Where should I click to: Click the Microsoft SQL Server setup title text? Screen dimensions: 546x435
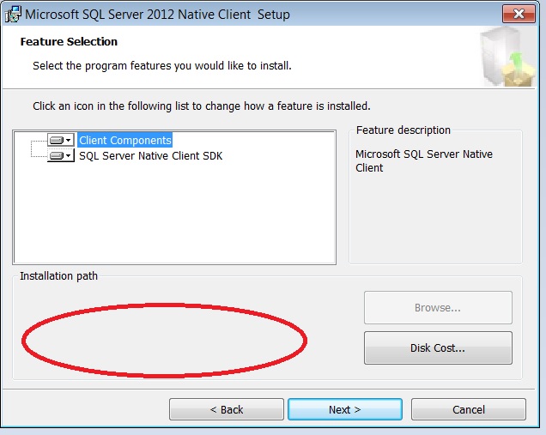tap(157, 15)
